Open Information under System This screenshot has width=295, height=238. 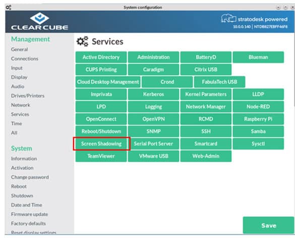click(24, 159)
